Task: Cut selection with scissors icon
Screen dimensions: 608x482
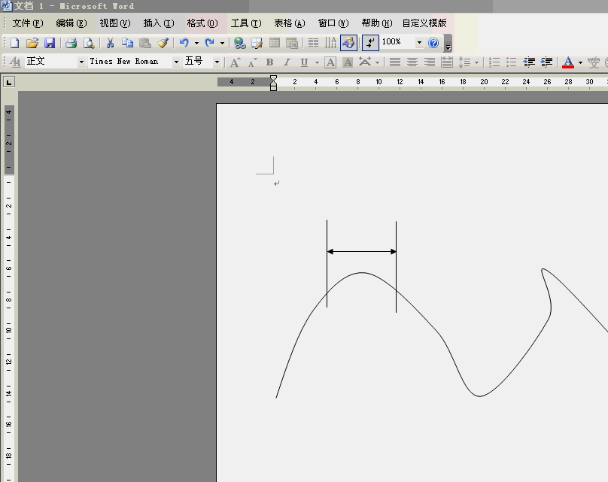Action: click(x=110, y=43)
